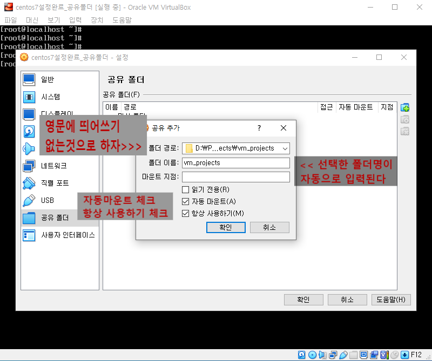Click 확인 in the settings window
The image size is (432, 361).
point(303,299)
